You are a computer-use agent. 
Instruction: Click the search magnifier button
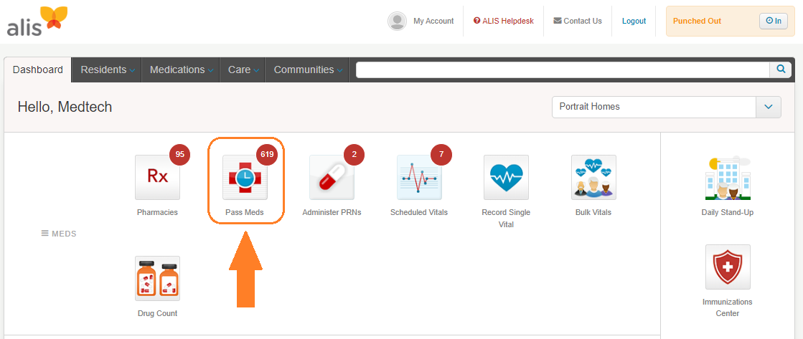tap(781, 69)
